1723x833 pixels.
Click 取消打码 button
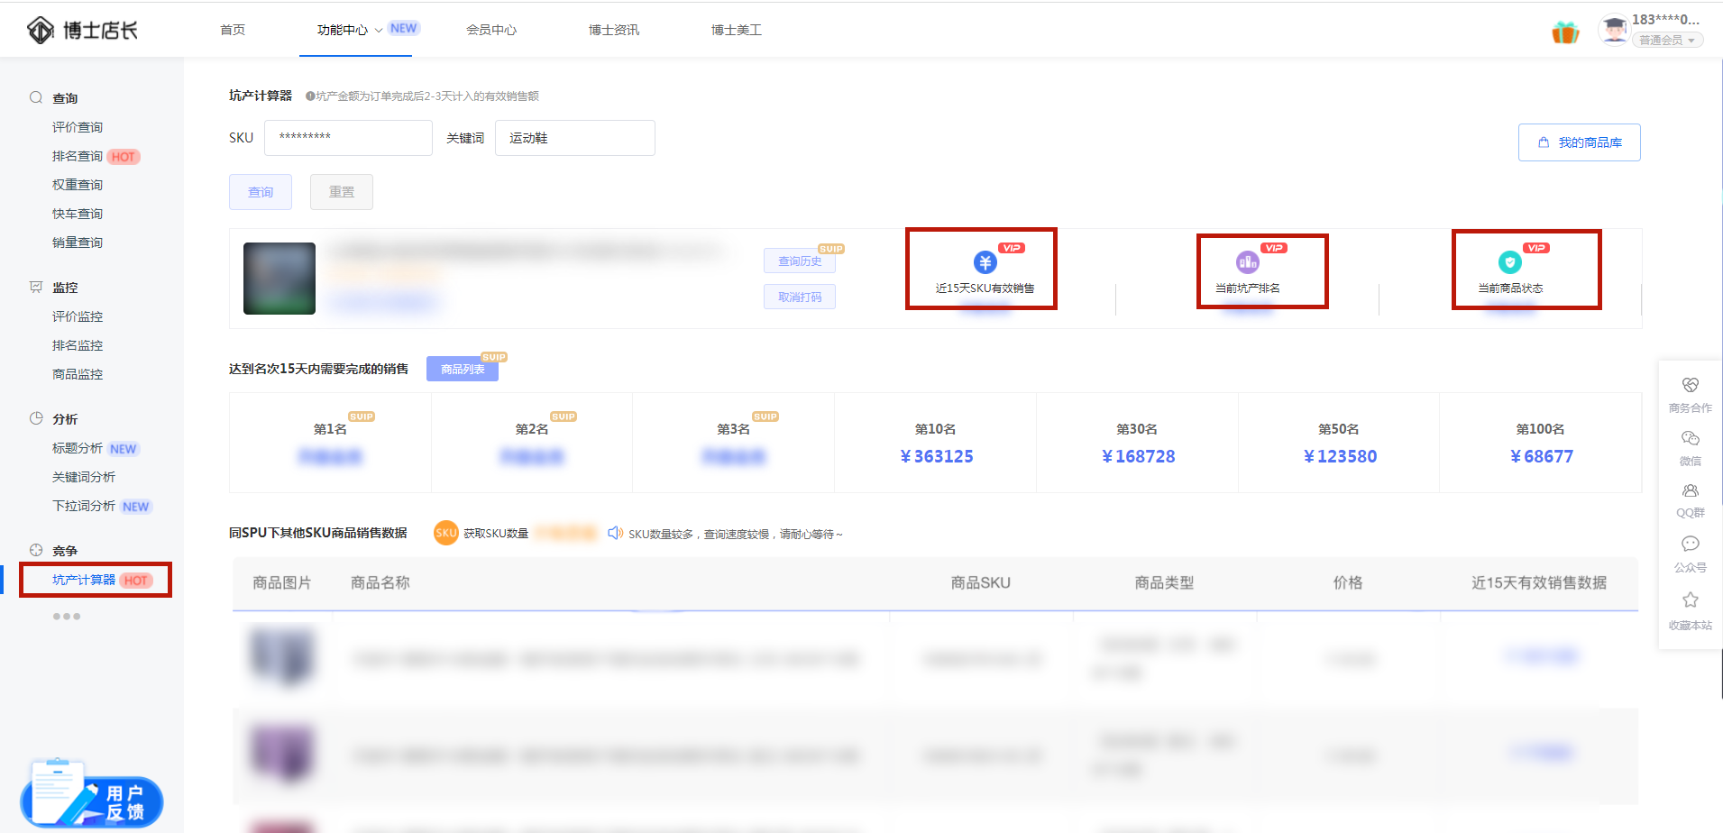click(x=800, y=297)
